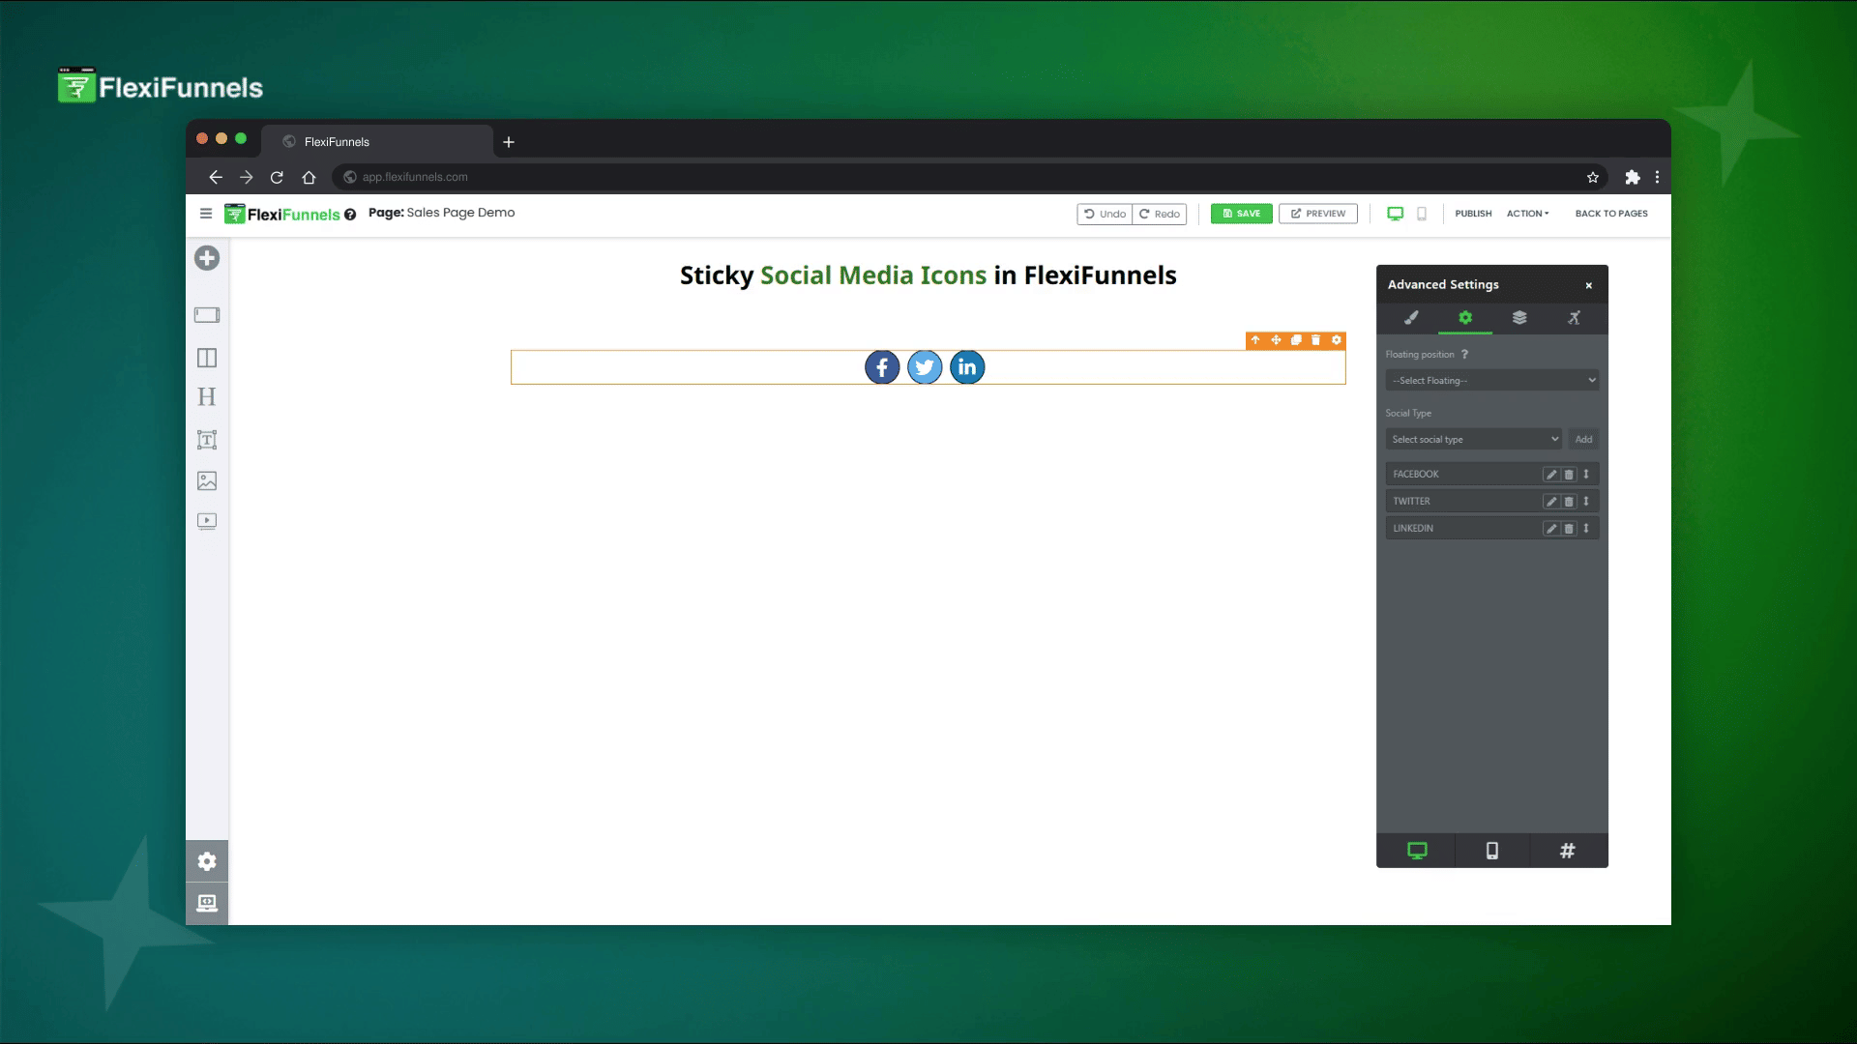
Task: Click the Add social type button
Action: pyautogui.click(x=1583, y=440)
